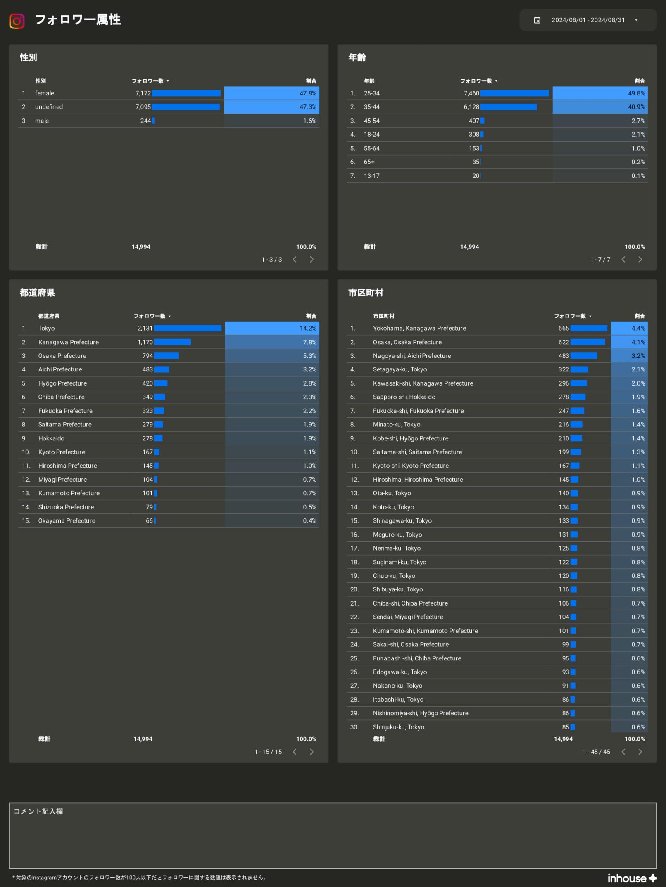Open the date range dropdown arrow
This screenshot has height=887, width=666.
(636, 20)
